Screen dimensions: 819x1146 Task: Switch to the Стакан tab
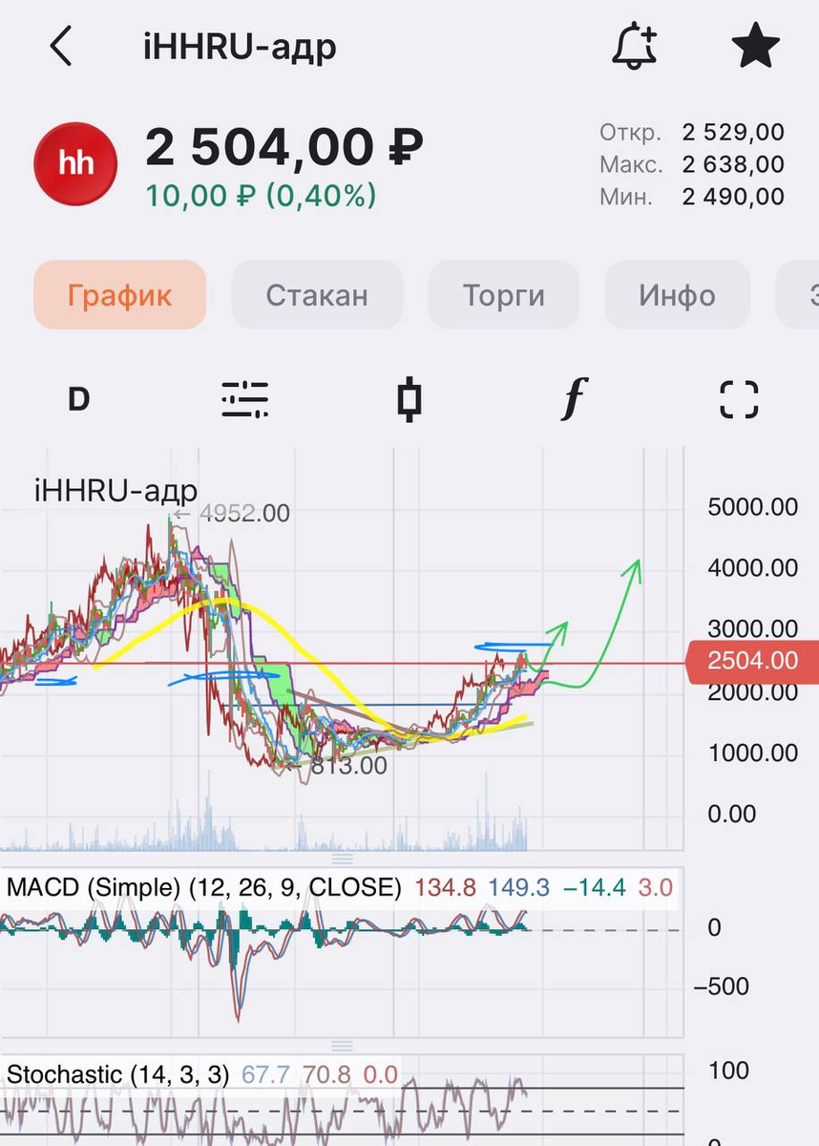click(x=317, y=294)
